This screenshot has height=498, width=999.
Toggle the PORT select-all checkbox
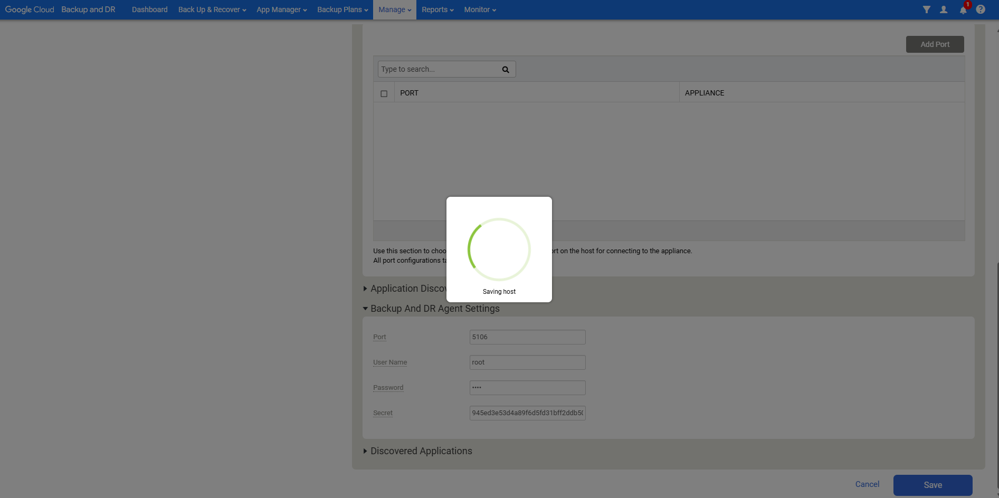384,93
